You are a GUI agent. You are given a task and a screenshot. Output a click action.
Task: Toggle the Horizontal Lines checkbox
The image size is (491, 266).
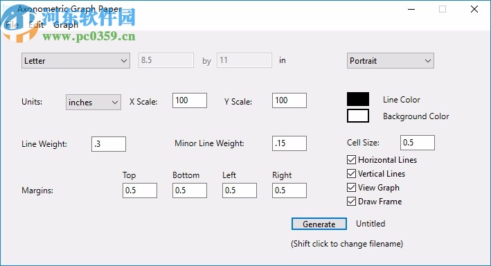(x=351, y=160)
